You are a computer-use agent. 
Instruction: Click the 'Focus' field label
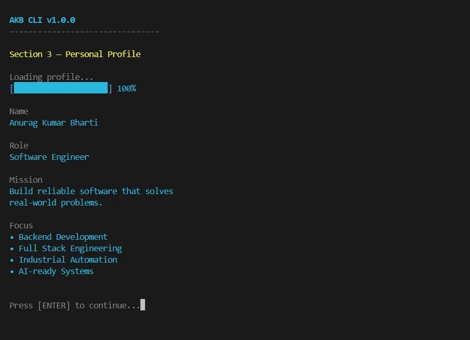21,226
